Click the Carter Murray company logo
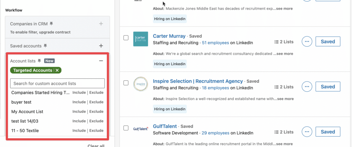 coord(141,39)
